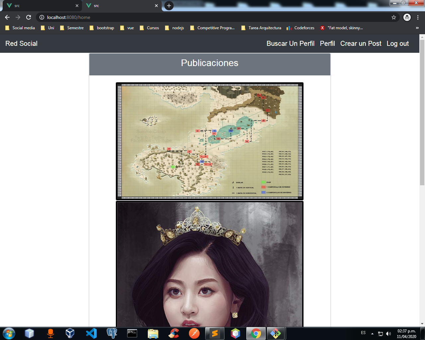
Task: Click the browser back arrow
Action: pyautogui.click(x=7, y=17)
